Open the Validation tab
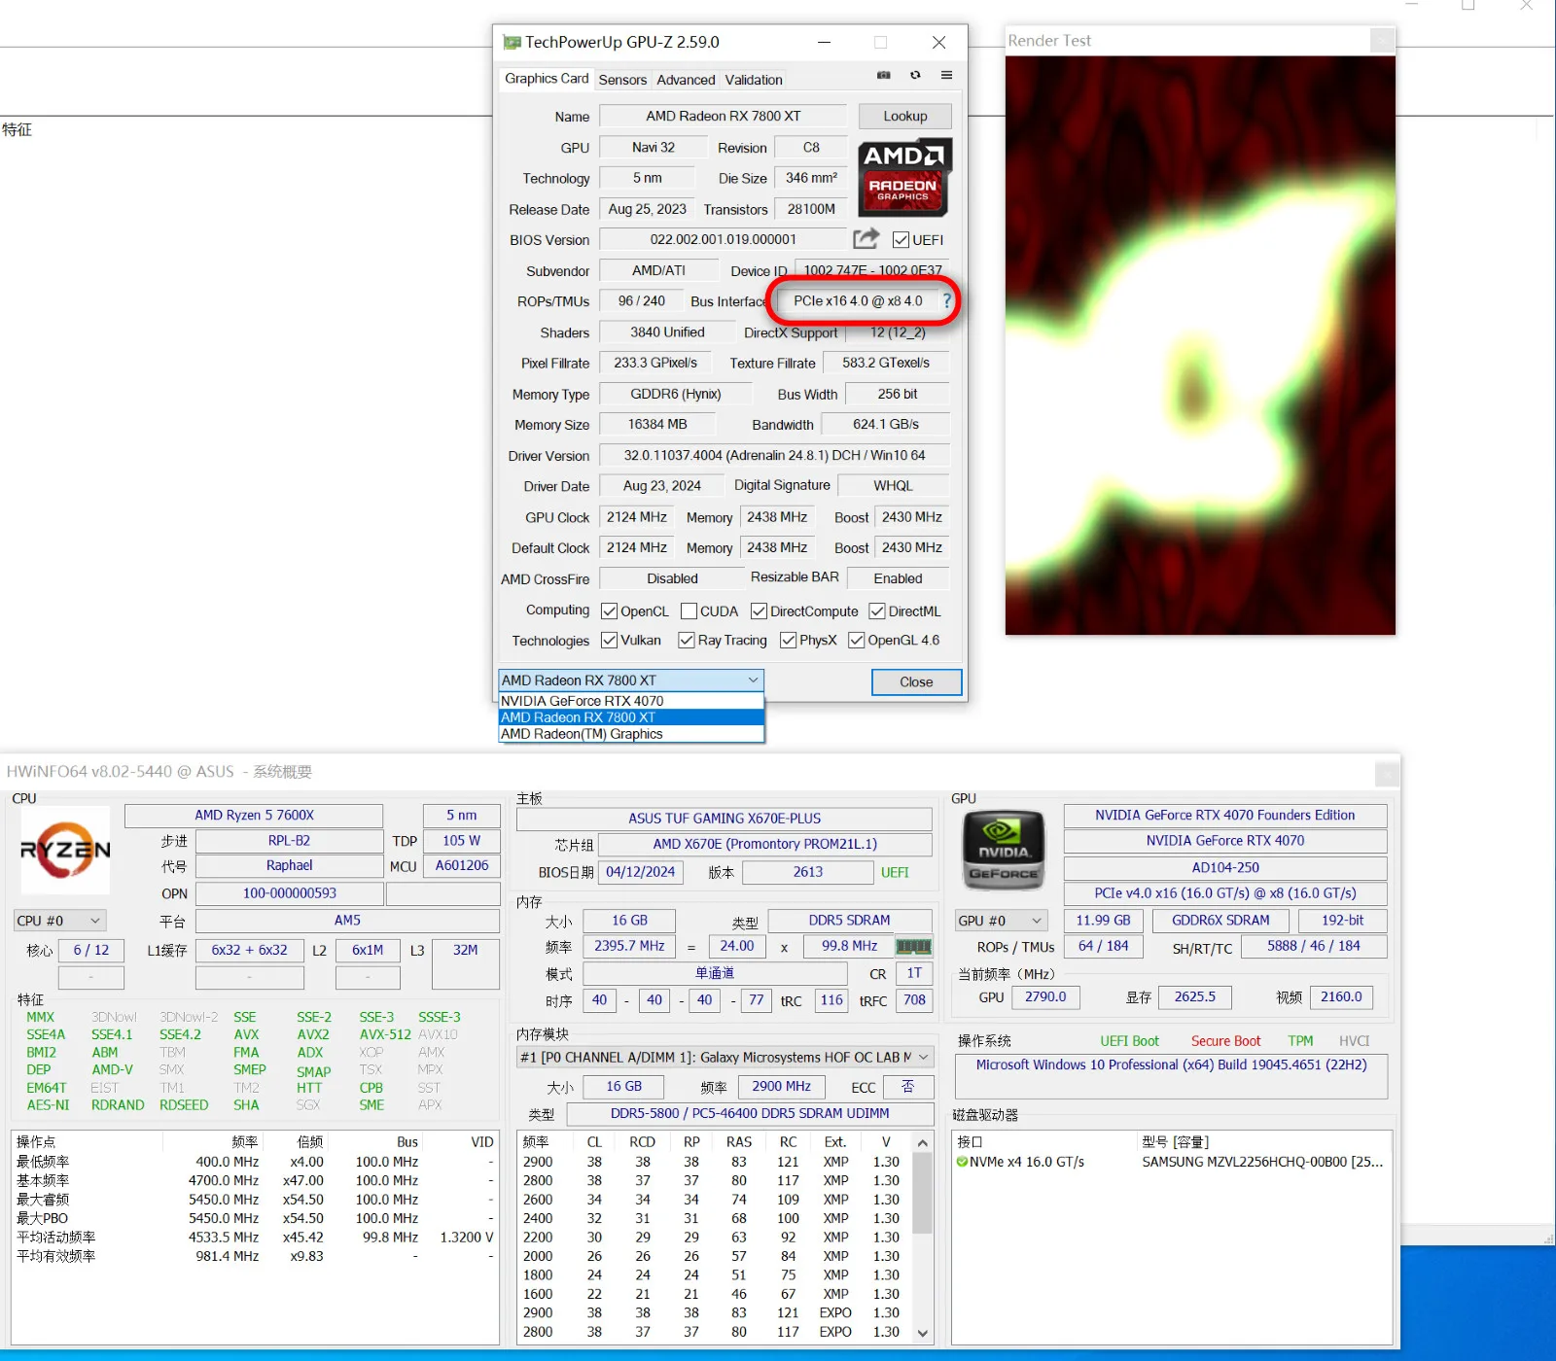The image size is (1556, 1361). pyautogui.click(x=753, y=80)
